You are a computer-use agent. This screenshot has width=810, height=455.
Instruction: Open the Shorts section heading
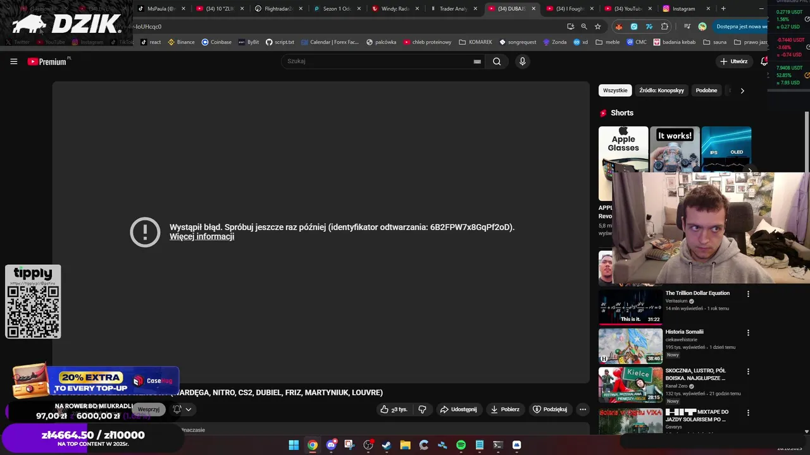click(x=616, y=113)
